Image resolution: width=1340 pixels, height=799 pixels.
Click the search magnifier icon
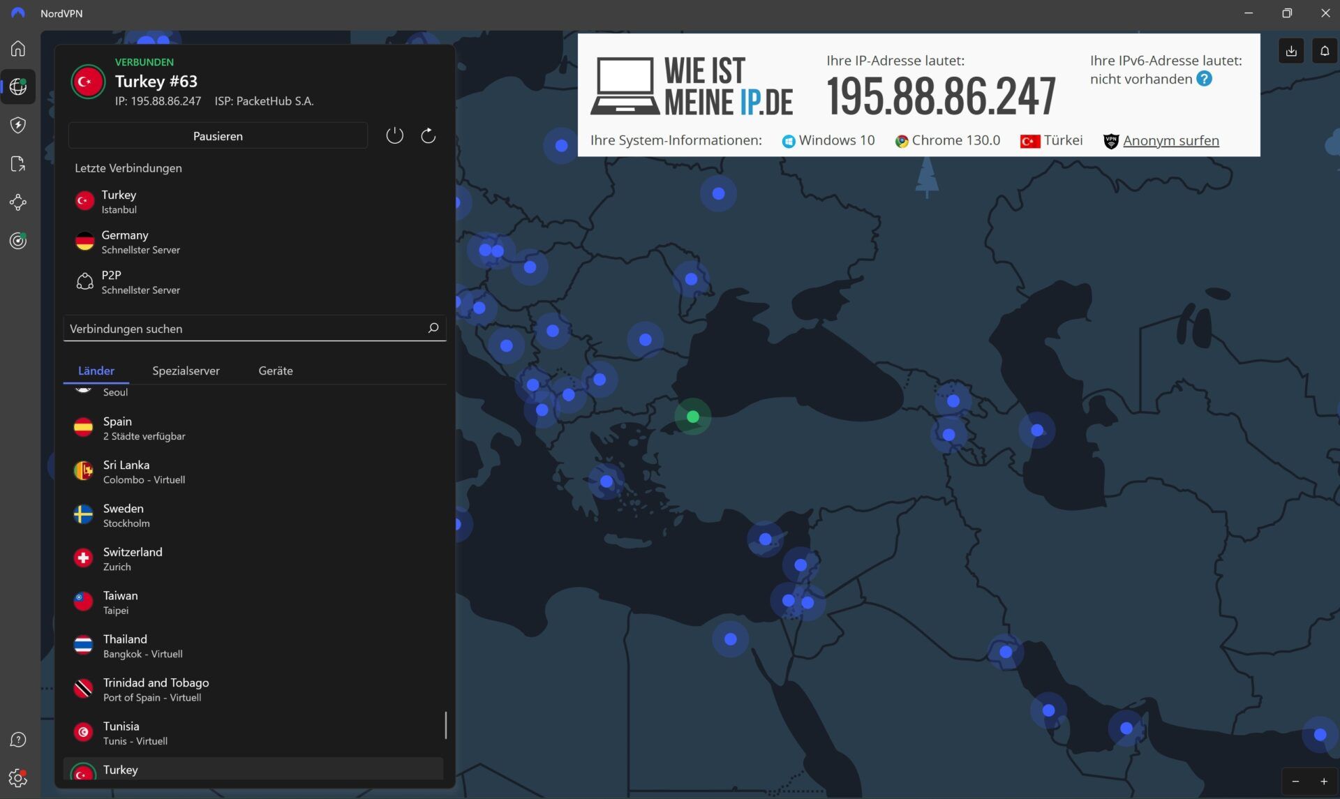[x=433, y=328]
